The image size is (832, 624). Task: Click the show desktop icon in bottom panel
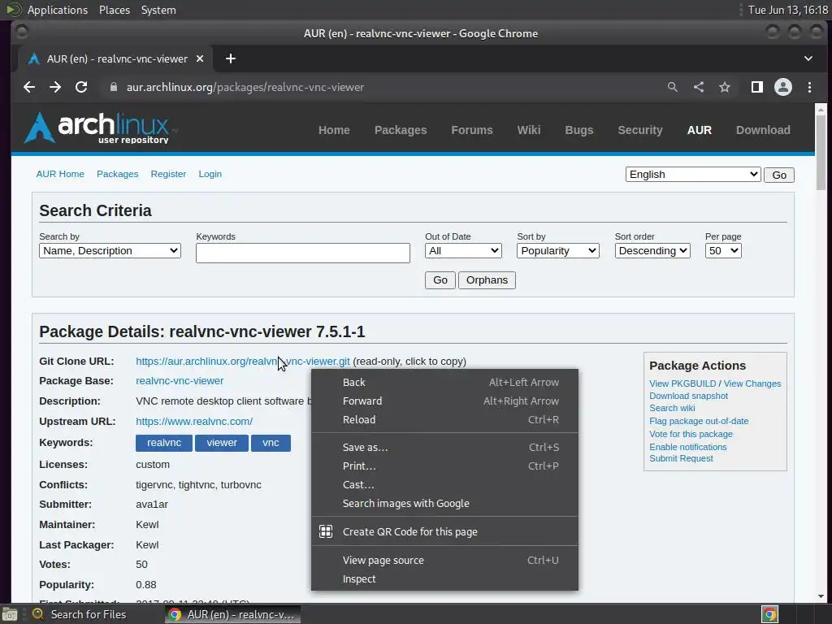[10, 614]
